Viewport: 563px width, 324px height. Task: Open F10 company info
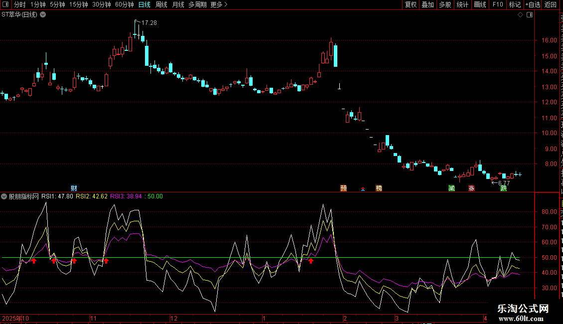(498, 4)
